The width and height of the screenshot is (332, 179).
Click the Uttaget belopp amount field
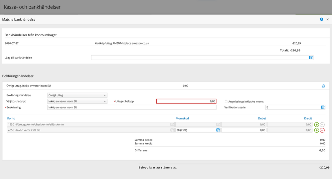pos(186,101)
